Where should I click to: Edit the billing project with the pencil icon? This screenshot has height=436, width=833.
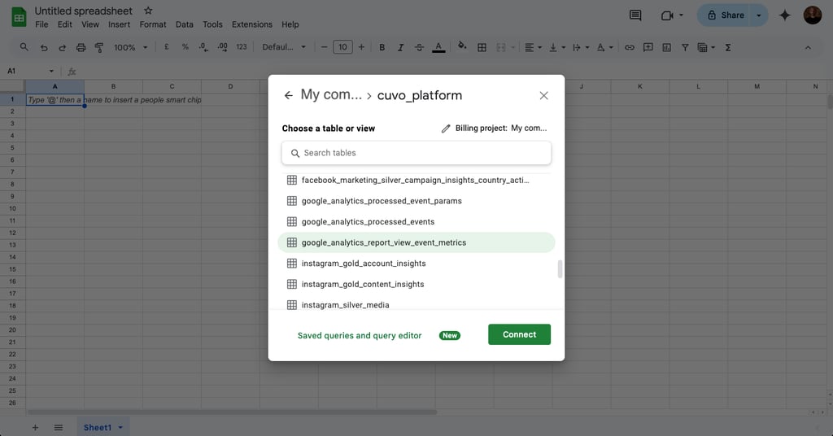[x=446, y=129]
